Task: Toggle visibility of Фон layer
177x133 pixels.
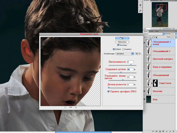Action: 144,99
